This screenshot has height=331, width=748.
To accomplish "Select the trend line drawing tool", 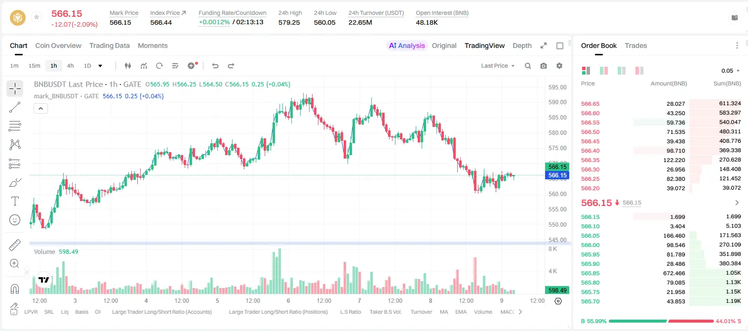I will pos(15,107).
